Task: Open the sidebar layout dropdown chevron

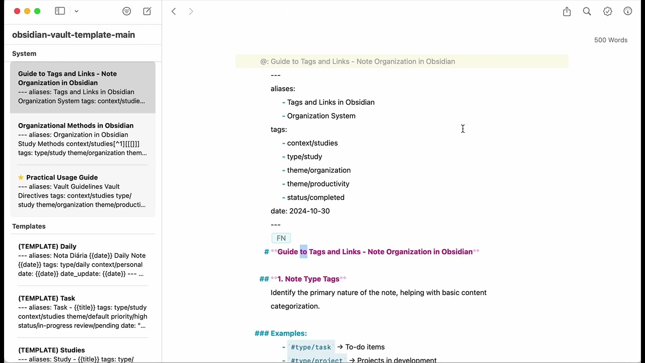Action: 77,11
